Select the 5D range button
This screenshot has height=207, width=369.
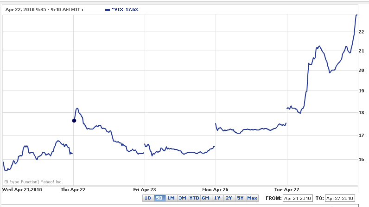coord(159,198)
